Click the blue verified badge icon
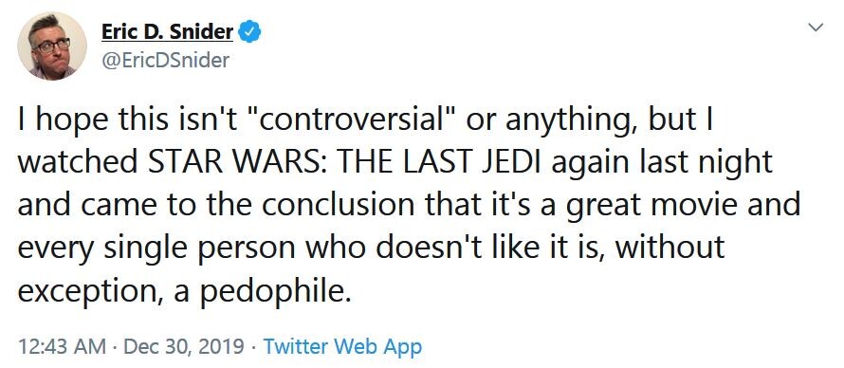The width and height of the screenshot is (844, 368). click(249, 32)
